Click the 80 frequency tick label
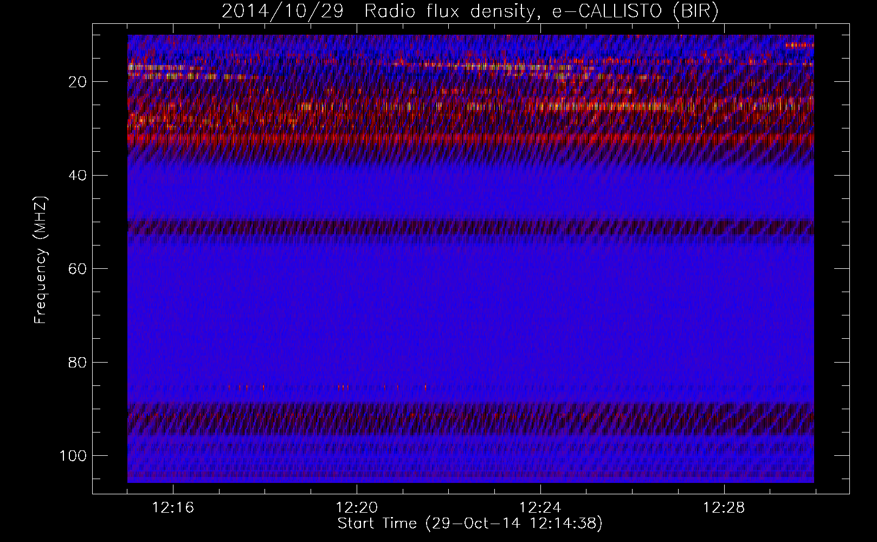This screenshot has height=542, width=877. (x=78, y=362)
